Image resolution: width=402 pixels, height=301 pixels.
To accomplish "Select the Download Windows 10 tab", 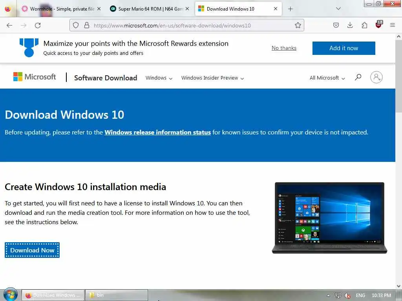I will click(x=238, y=9).
